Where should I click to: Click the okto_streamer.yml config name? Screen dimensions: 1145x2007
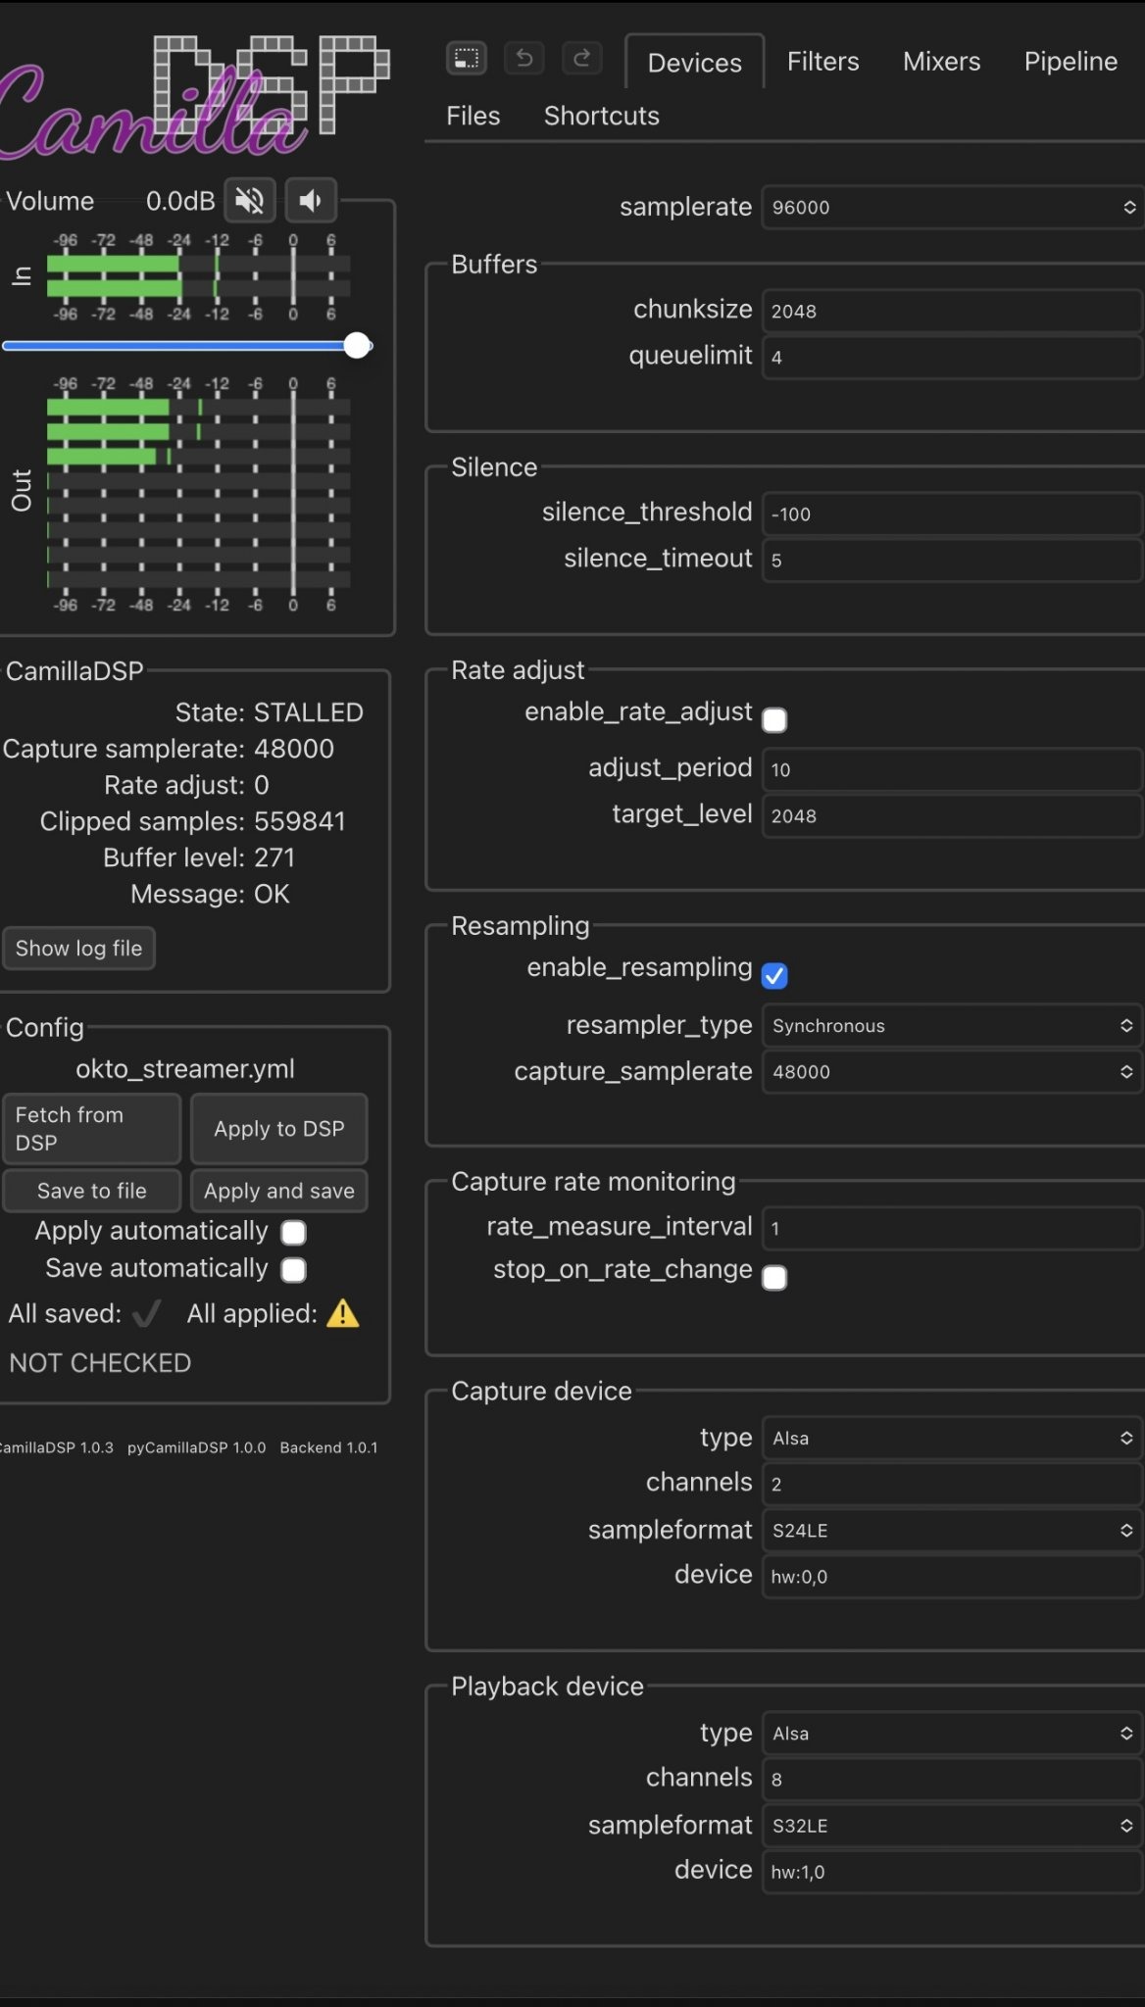(x=185, y=1068)
